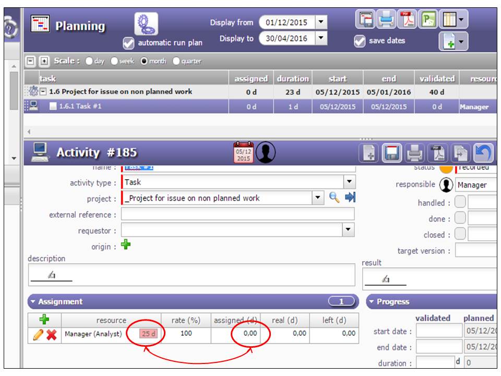
Task: Export planning to MS Project
Action: 428,20
